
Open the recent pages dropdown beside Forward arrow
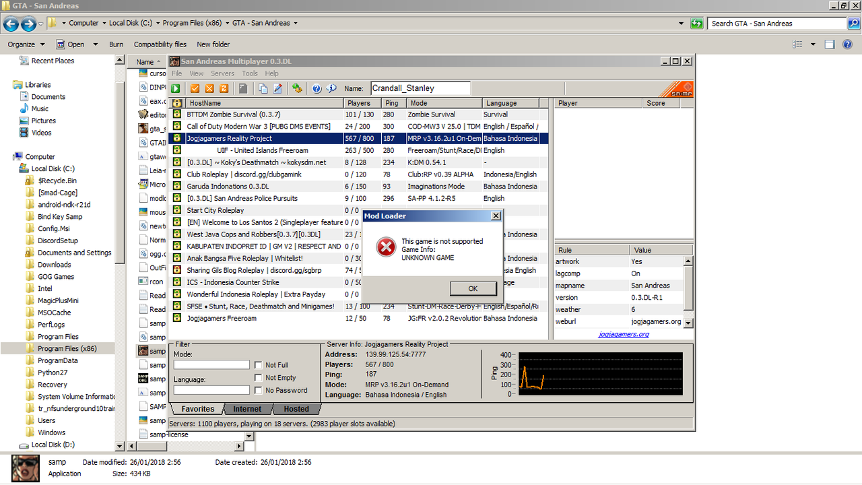click(x=40, y=24)
